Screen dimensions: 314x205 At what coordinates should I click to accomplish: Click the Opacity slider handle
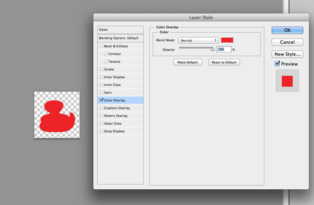click(213, 49)
